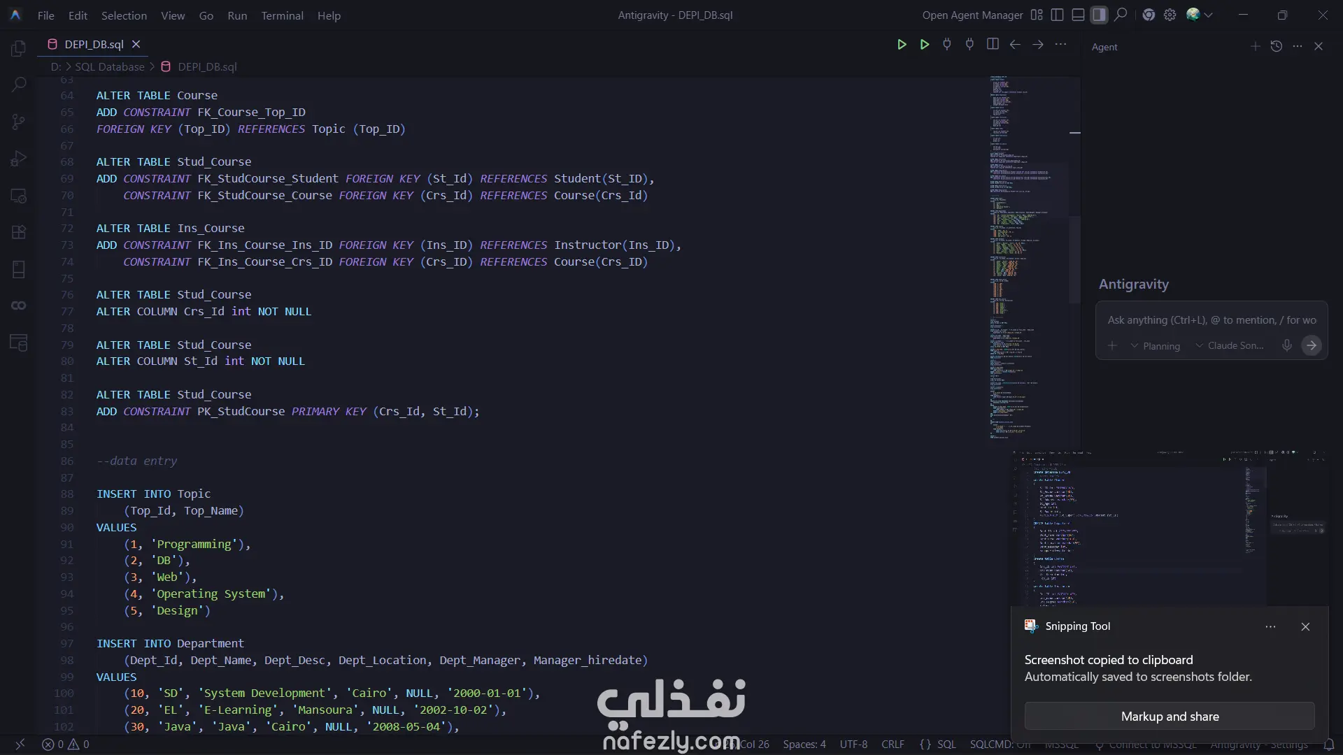
Task: Toggle the agent side panel button
Action: pos(1100,15)
